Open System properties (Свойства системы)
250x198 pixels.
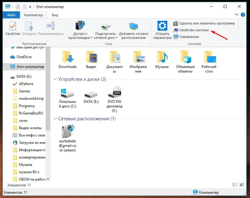pyautogui.click(x=191, y=30)
